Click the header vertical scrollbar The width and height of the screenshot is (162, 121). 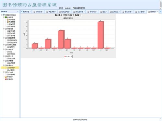tap(161, 5)
